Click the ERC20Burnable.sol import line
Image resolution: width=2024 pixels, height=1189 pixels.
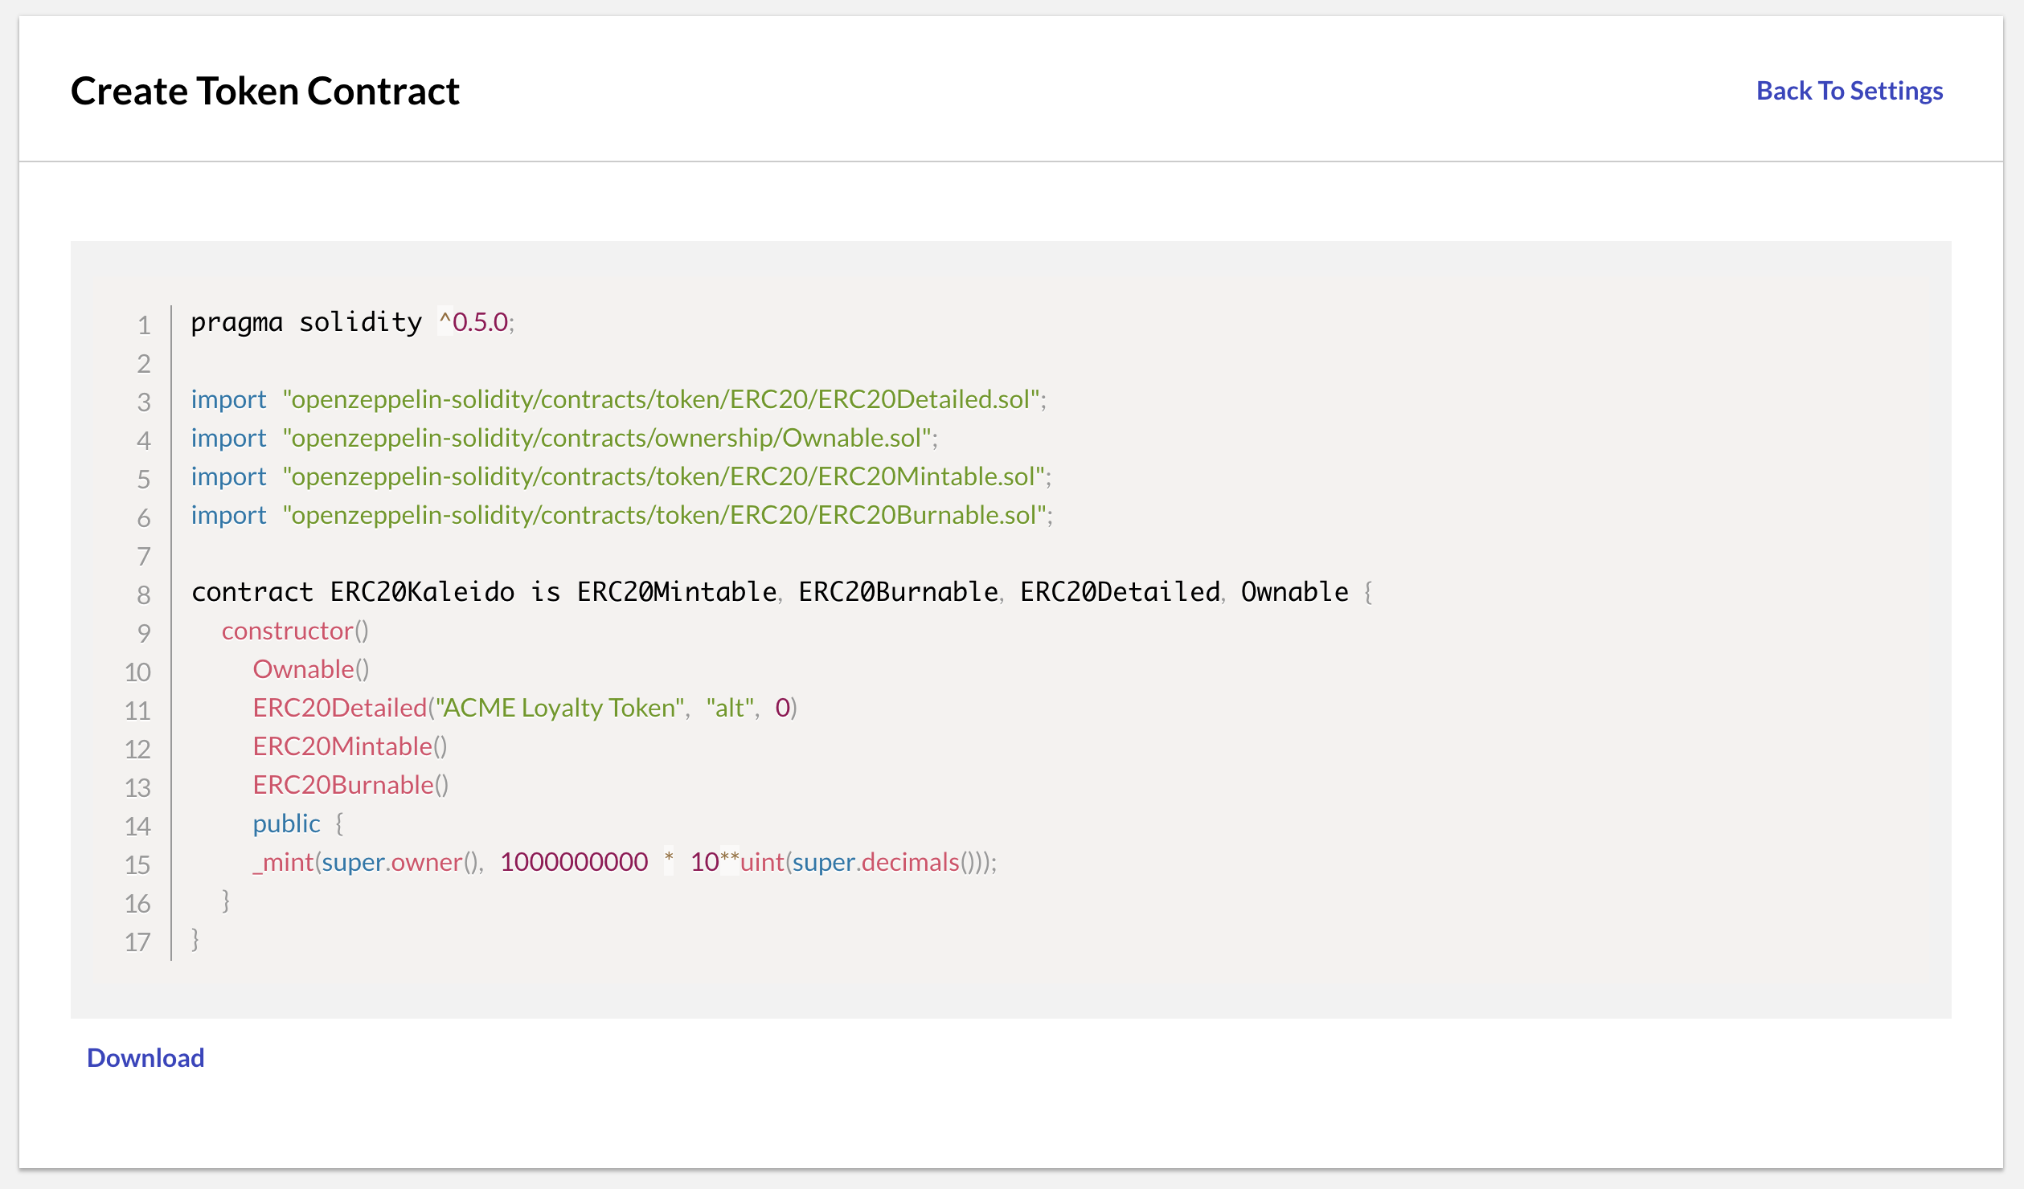[619, 515]
